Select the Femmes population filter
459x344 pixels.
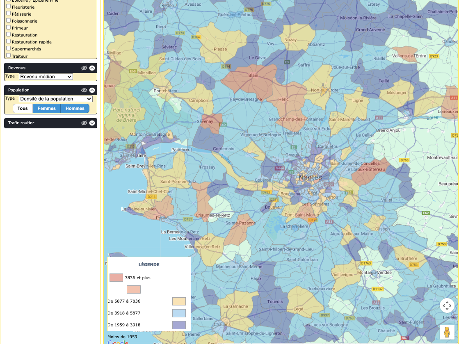46,109
